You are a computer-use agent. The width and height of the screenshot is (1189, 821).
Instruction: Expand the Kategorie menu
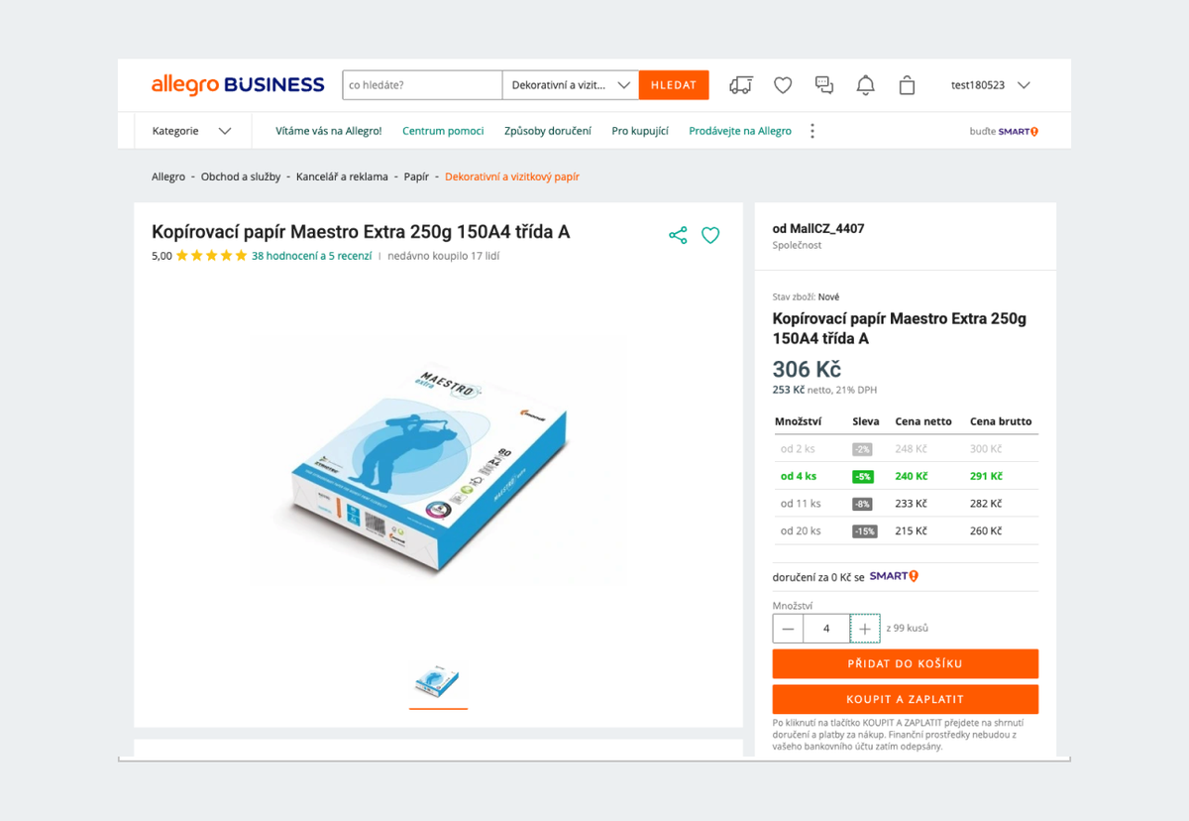tap(192, 131)
